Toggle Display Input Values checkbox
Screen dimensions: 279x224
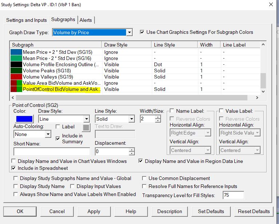(x=72, y=186)
